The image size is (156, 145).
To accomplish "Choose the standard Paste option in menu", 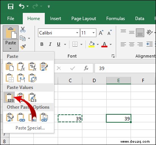I will click(x=10, y=66).
